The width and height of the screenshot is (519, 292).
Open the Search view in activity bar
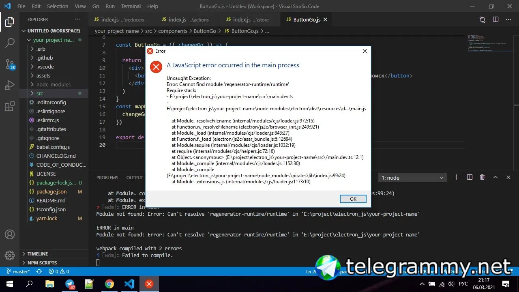tap(10, 43)
